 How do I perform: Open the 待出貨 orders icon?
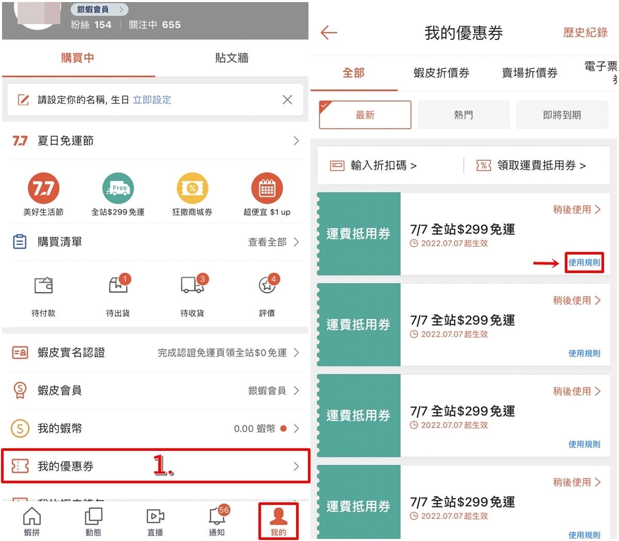coord(119,284)
